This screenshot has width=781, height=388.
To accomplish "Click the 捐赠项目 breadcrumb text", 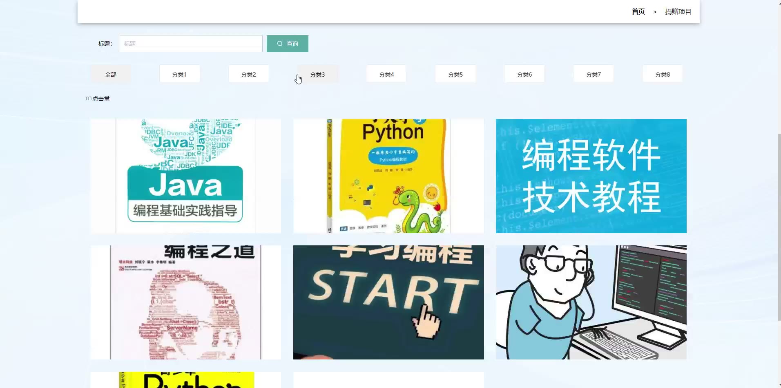I will tap(678, 12).
